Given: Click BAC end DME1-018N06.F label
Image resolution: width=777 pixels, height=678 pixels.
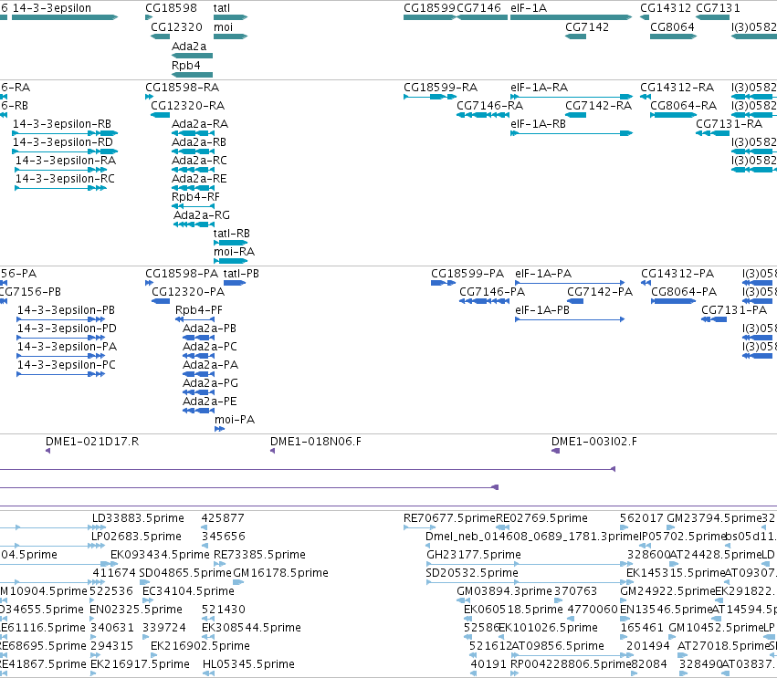Looking at the screenshot, I should click(316, 442).
